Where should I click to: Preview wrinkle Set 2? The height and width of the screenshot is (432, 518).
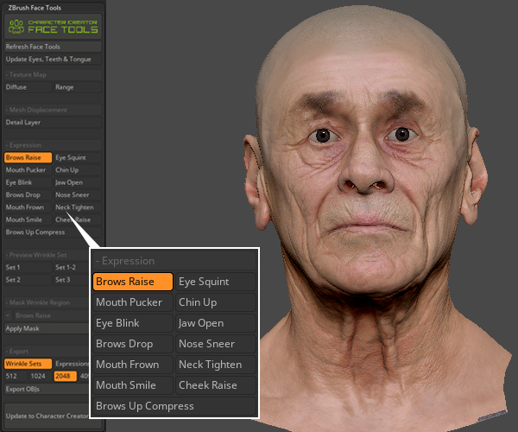[x=28, y=280]
